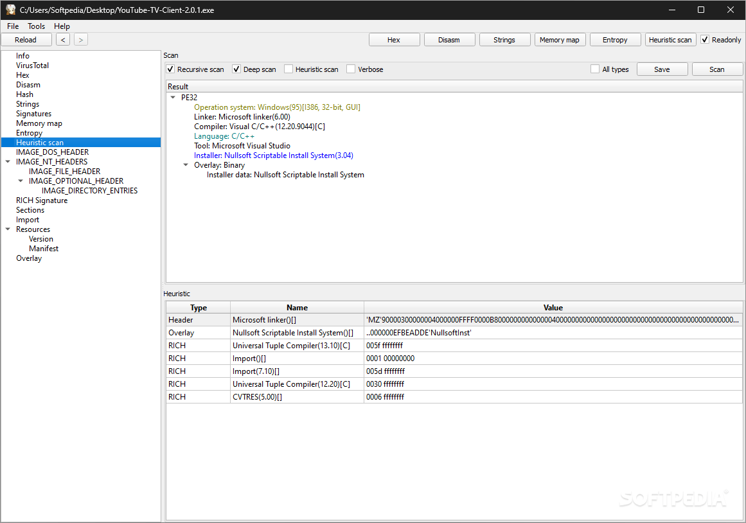
Task: Open the Memory map toolbar view
Action: point(560,40)
